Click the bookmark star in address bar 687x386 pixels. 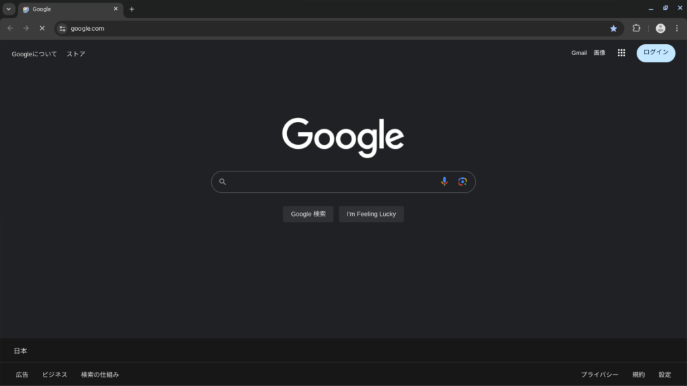(613, 28)
